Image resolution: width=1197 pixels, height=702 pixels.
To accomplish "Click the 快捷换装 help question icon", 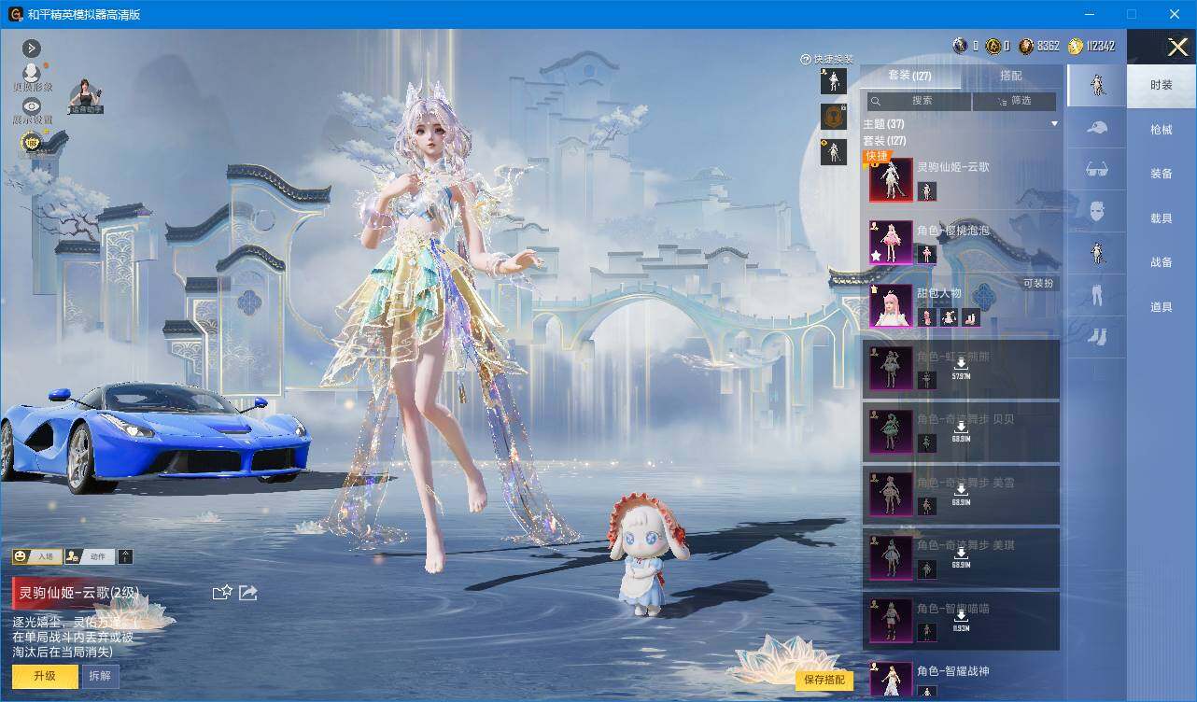I will (805, 60).
